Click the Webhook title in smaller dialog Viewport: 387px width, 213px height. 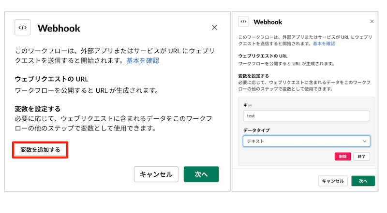coord(268,22)
